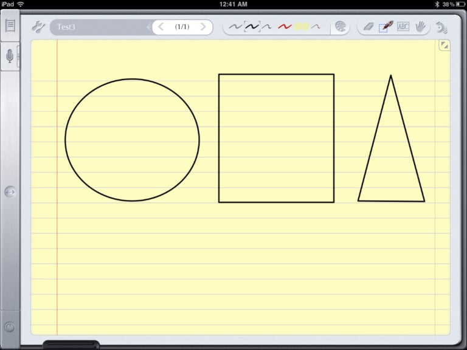Screen dimensions: 467x350
Task: Choose the yellow highlighter swatch
Action: 302,27
